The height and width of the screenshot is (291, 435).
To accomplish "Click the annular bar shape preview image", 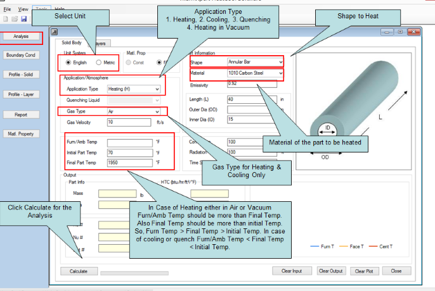I will (353, 111).
